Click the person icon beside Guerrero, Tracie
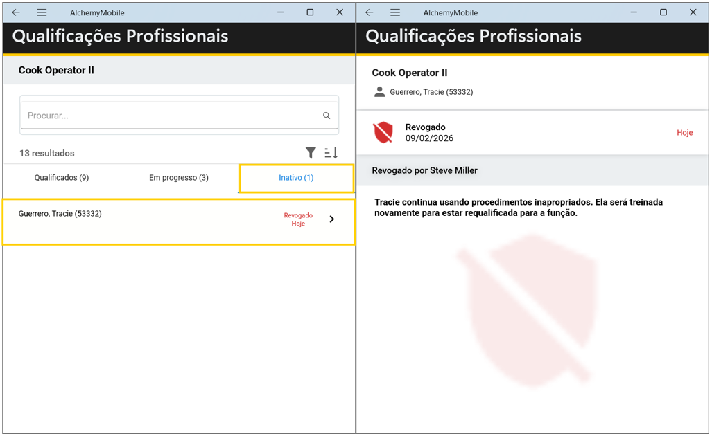 click(379, 91)
